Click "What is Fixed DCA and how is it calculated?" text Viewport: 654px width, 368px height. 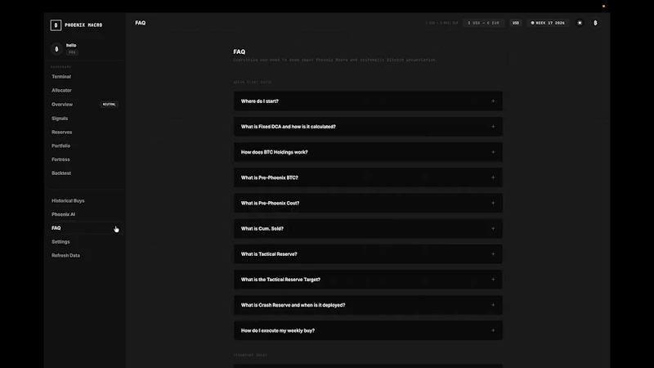(x=289, y=127)
